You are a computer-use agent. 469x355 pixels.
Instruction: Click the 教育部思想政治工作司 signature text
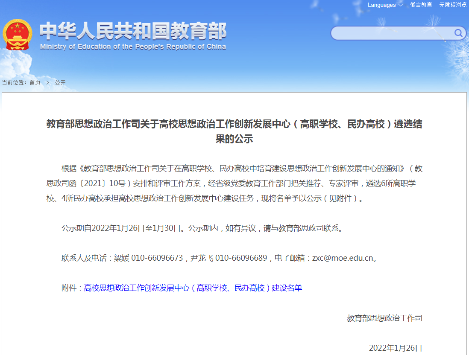pos(384,317)
